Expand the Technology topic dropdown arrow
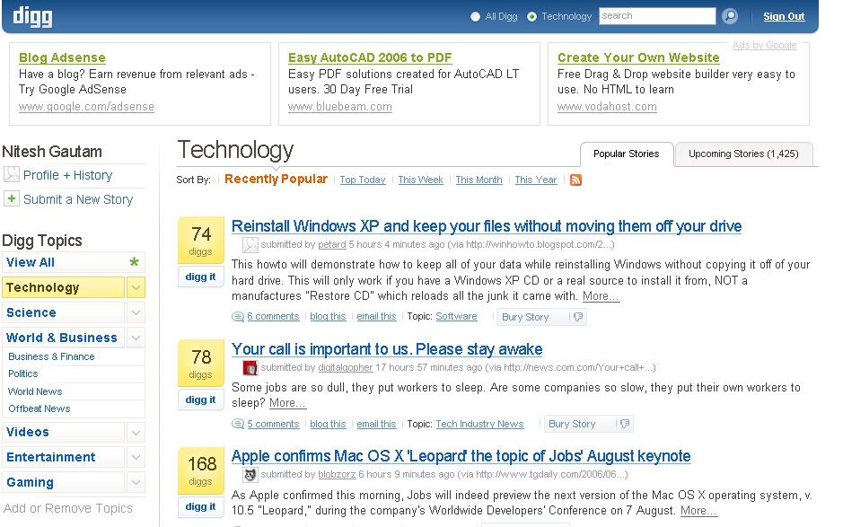Screen dimensions: 843x527 pyautogui.click(x=136, y=287)
